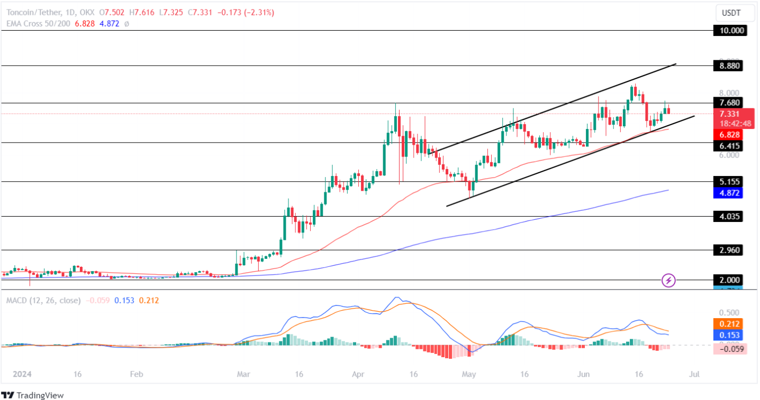Screen dimensions: 760x400
Task: Click the Apr label on time axis
Action: 358,374
